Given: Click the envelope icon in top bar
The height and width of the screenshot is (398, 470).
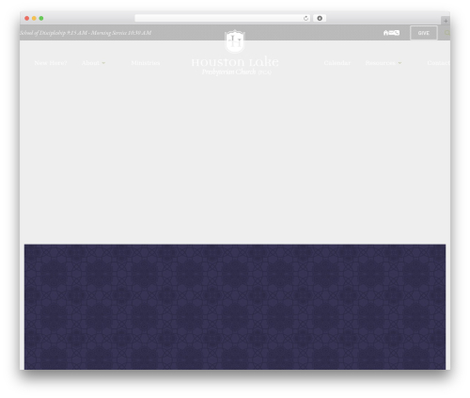Looking at the screenshot, I should coord(391,33).
